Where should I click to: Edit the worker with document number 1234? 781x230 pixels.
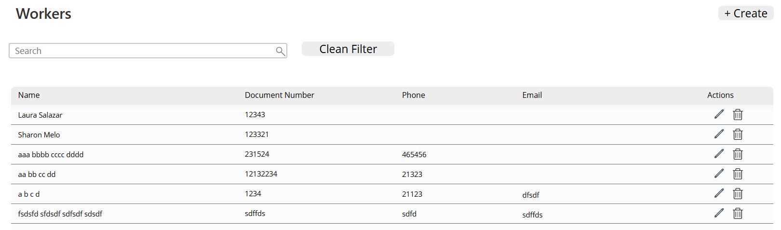[x=719, y=193]
